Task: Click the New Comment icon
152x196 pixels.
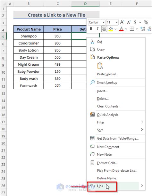Action: [92, 146]
